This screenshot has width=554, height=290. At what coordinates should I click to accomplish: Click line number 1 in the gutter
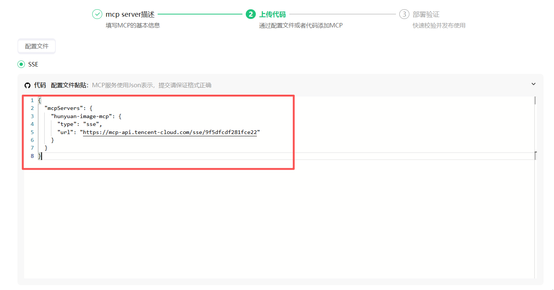pos(32,100)
